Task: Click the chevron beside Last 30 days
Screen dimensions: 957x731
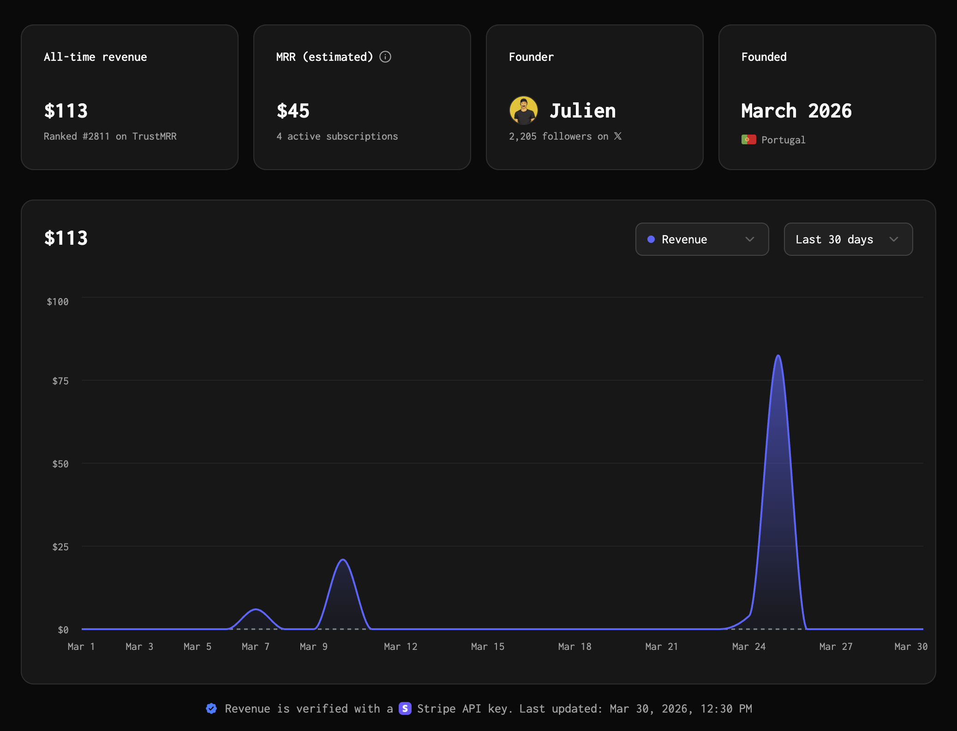Action: click(x=894, y=239)
